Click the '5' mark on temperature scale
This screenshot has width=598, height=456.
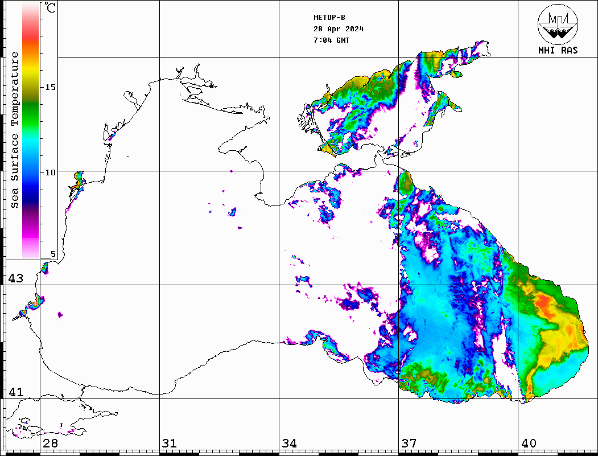point(53,254)
